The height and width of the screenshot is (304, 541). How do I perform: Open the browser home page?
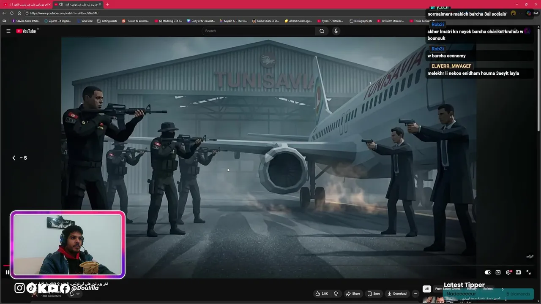(x=19, y=13)
